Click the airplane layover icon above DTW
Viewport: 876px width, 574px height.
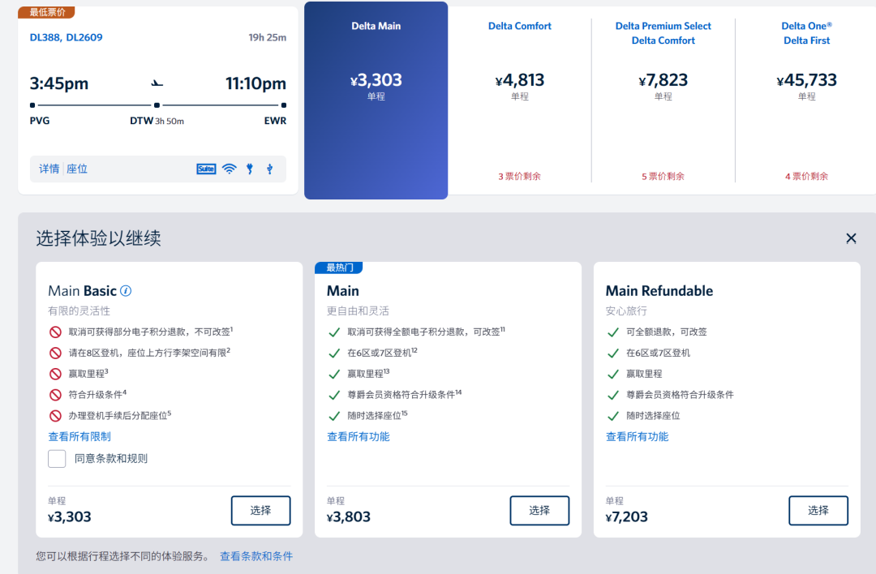pos(157,84)
